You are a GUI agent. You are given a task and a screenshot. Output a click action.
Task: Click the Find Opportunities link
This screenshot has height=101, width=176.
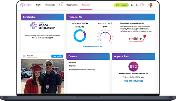133,81
